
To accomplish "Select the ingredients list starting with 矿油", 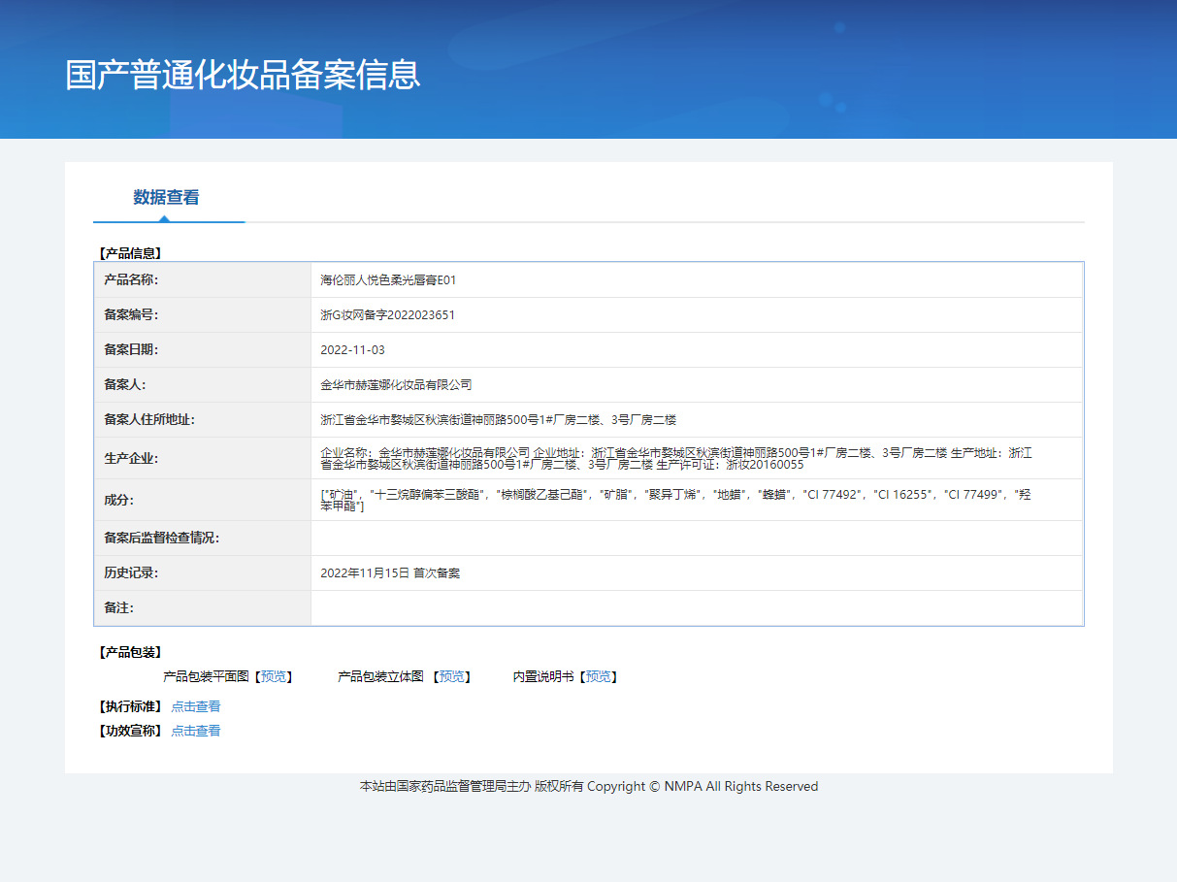I will pos(675,500).
